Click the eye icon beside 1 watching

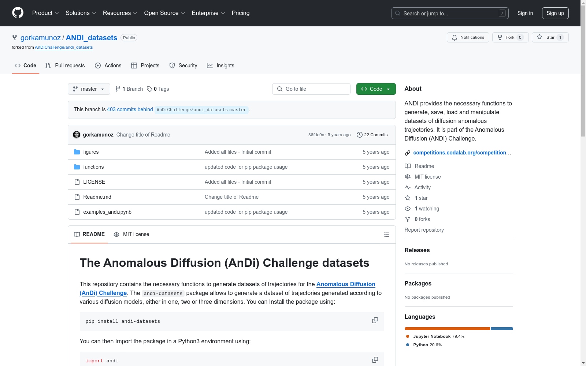(x=408, y=209)
